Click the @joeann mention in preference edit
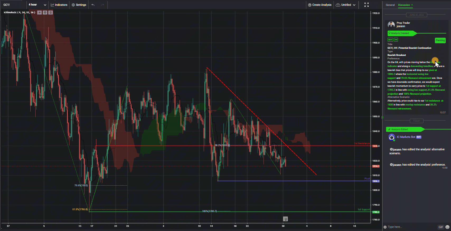This screenshot has height=231, width=451. pos(395,165)
